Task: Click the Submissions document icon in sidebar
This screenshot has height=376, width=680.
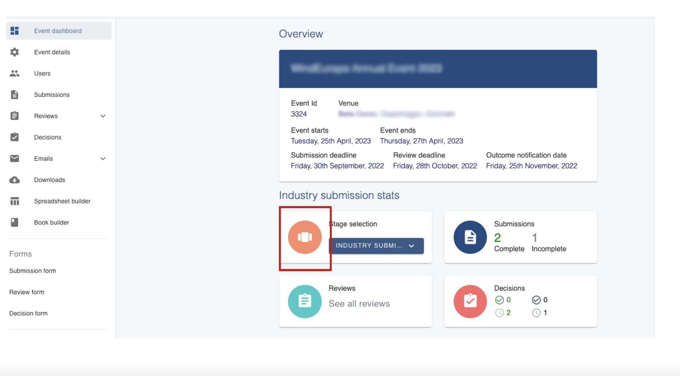Action: pos(14,95)
